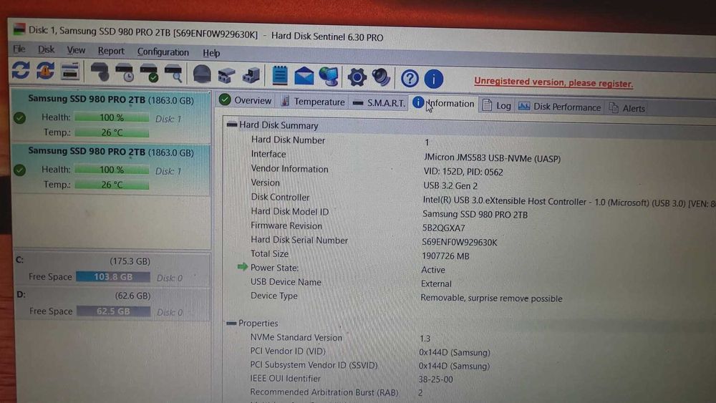Click firmware revision value '5B2QGXA7'
The width and height of the screenshot is (716, 403).
443,228
